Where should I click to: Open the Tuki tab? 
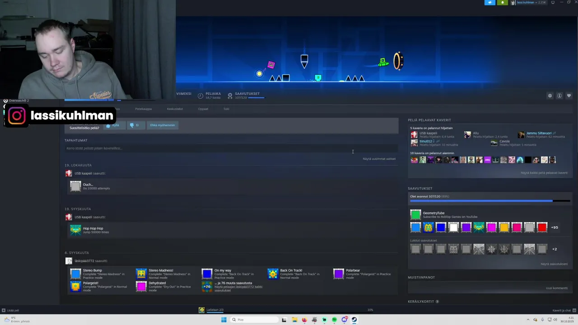(x=226, y=109)
